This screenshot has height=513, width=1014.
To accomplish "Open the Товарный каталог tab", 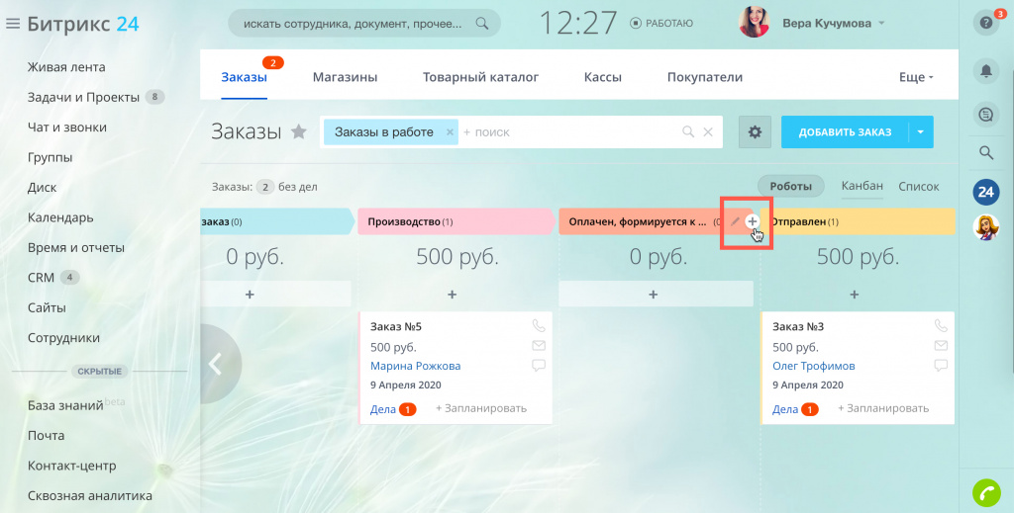I will point(480,77).
